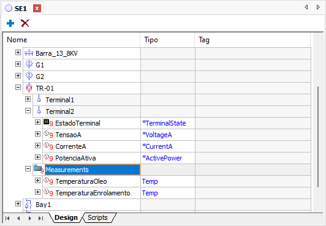Expand the Bay1 node
Image resolution: width=326 pixels, height=226 pixels.
click(18, 203)
